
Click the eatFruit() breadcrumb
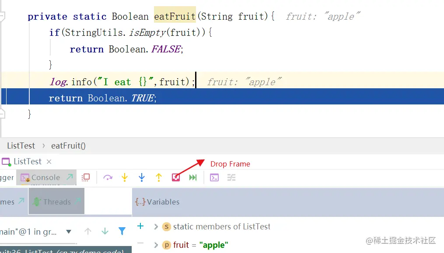click(68, 146)
